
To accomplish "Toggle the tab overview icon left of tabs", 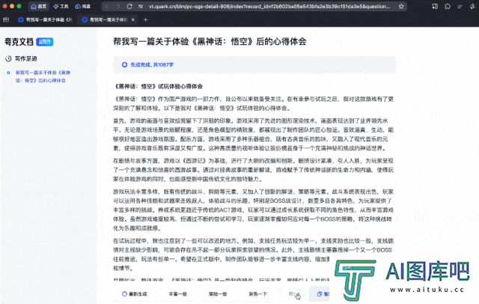I will pos(6,19).
